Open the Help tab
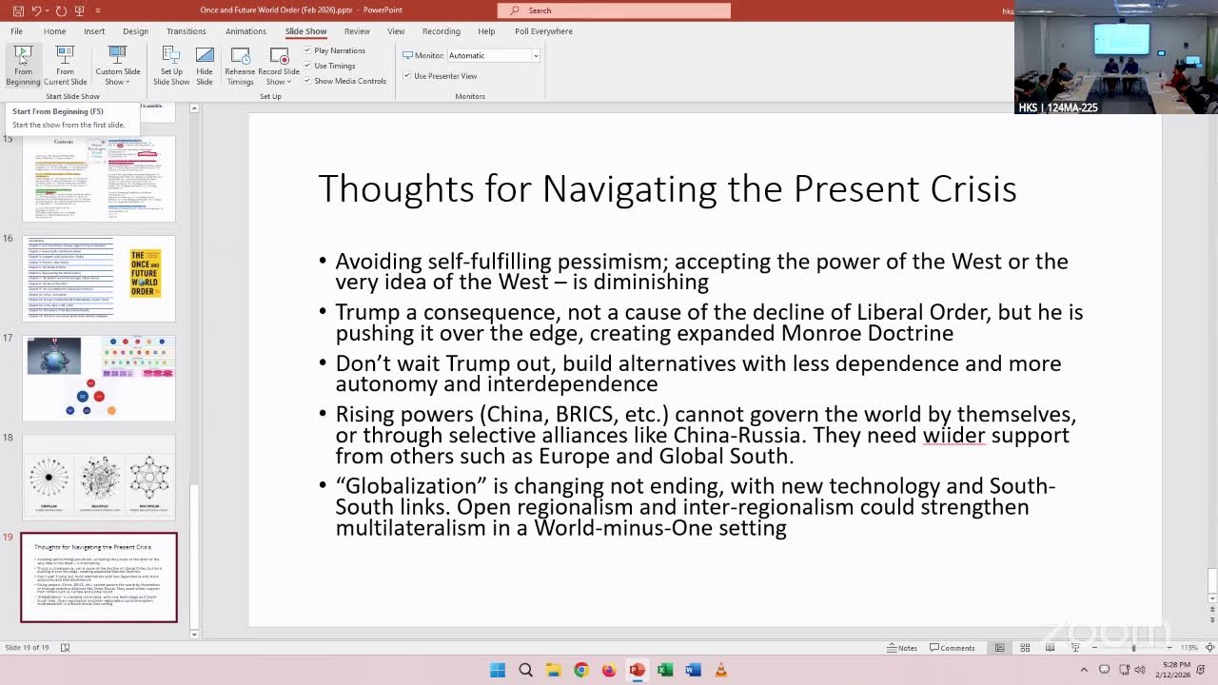The height and width of the screenshot is (685, 1218). tap(486, 31)
